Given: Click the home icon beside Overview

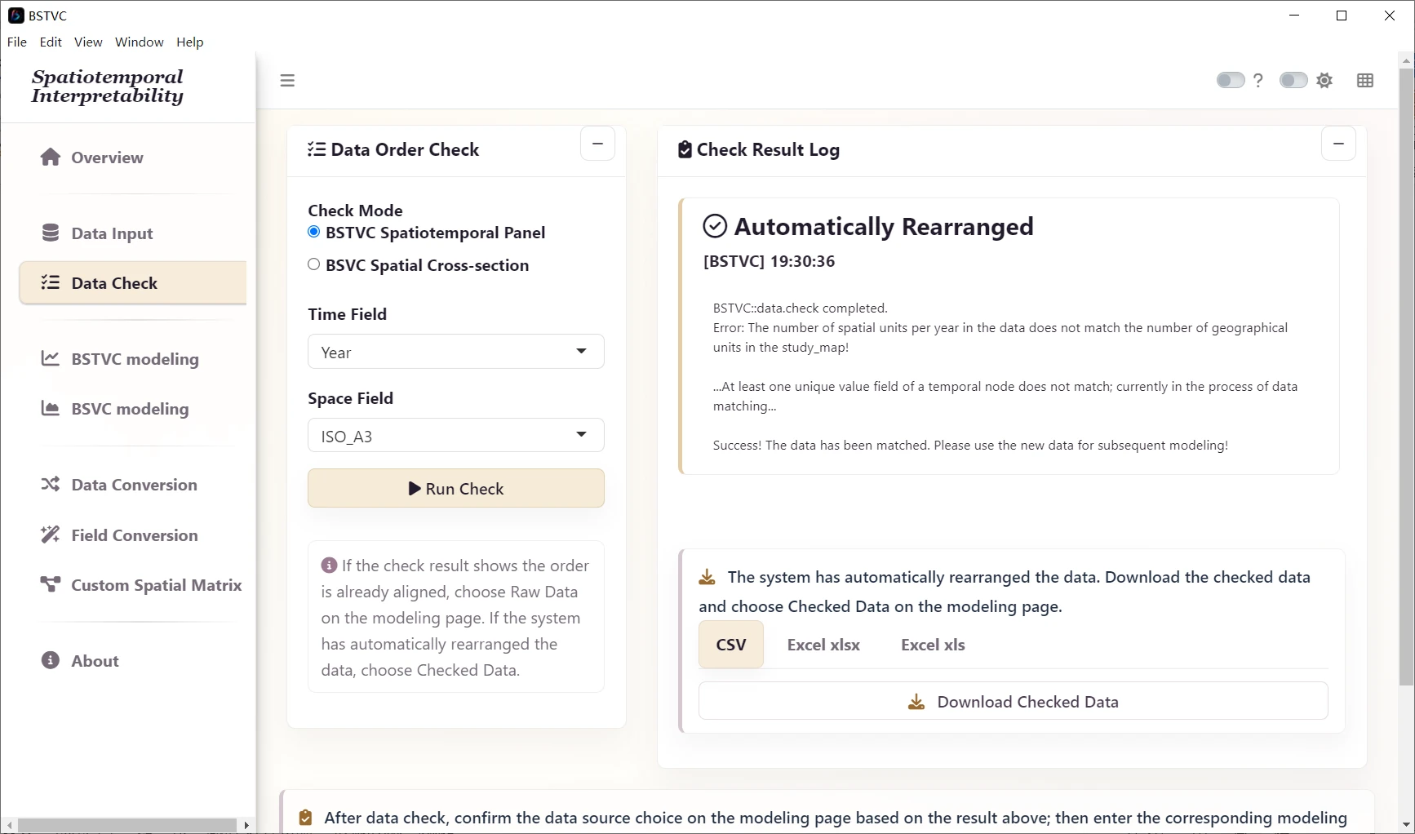Looking at the screenshot, I should [51, 157].
